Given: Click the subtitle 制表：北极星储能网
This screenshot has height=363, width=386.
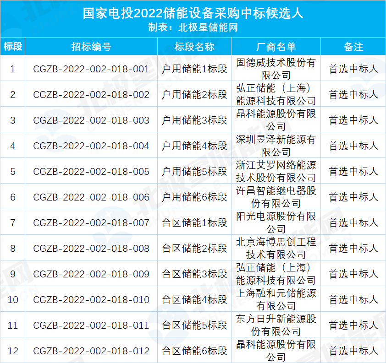Looking at the screenshot, I should coord(193,27).
